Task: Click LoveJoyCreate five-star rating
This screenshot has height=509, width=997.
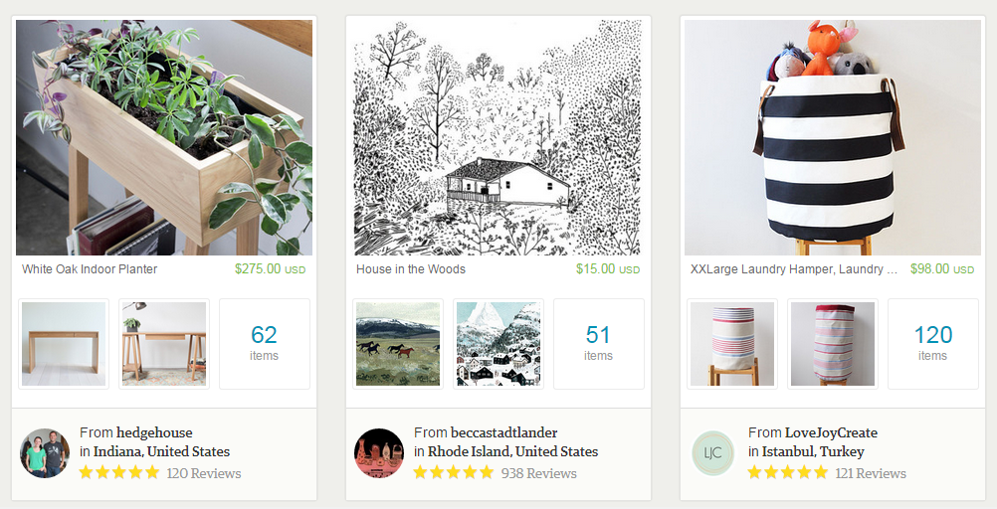Action: 788,473
